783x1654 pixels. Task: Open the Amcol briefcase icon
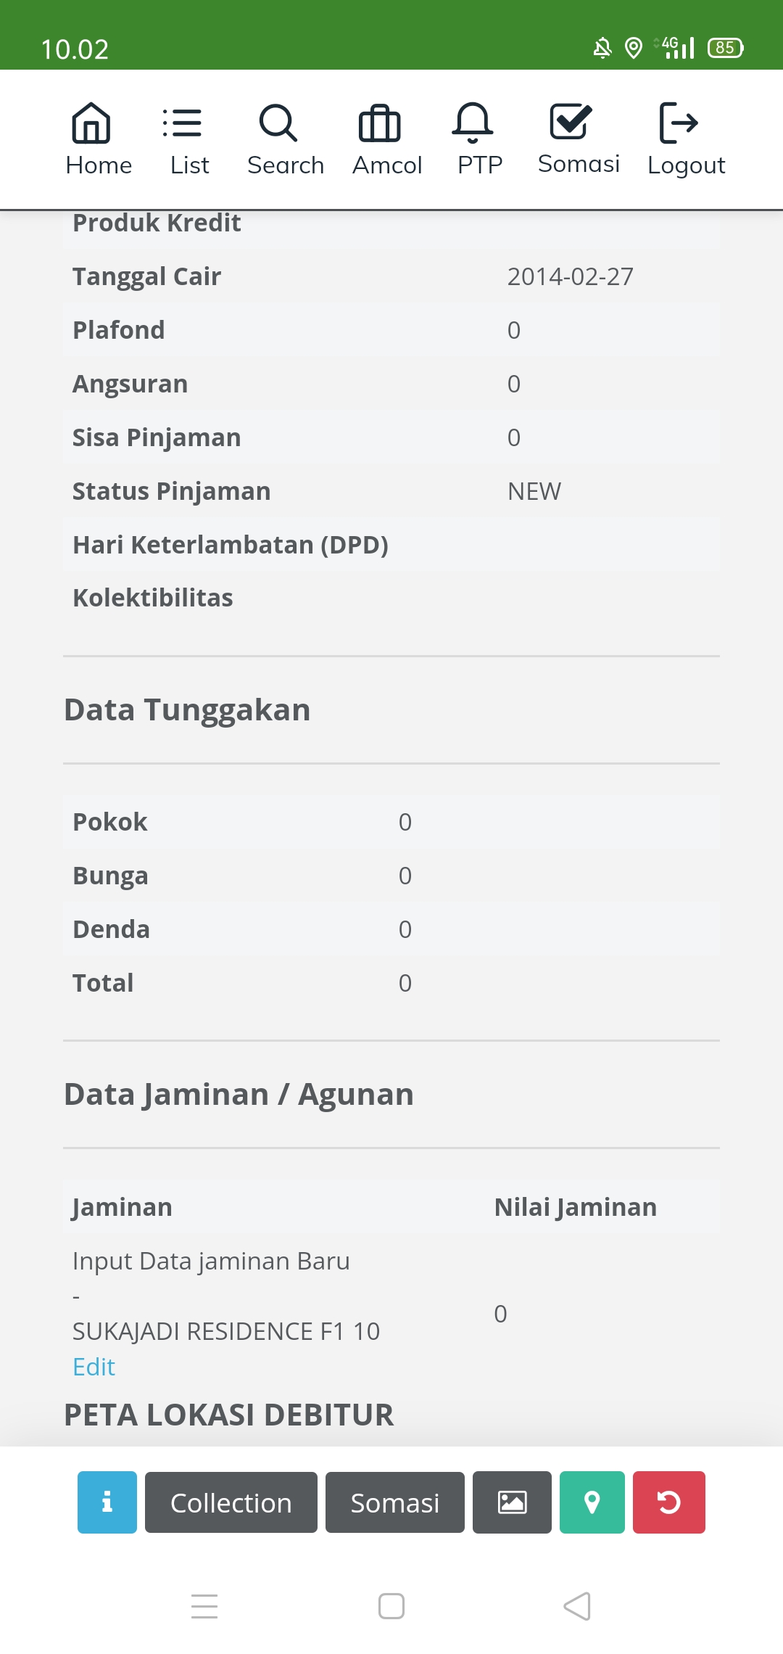tap(379, 123)
